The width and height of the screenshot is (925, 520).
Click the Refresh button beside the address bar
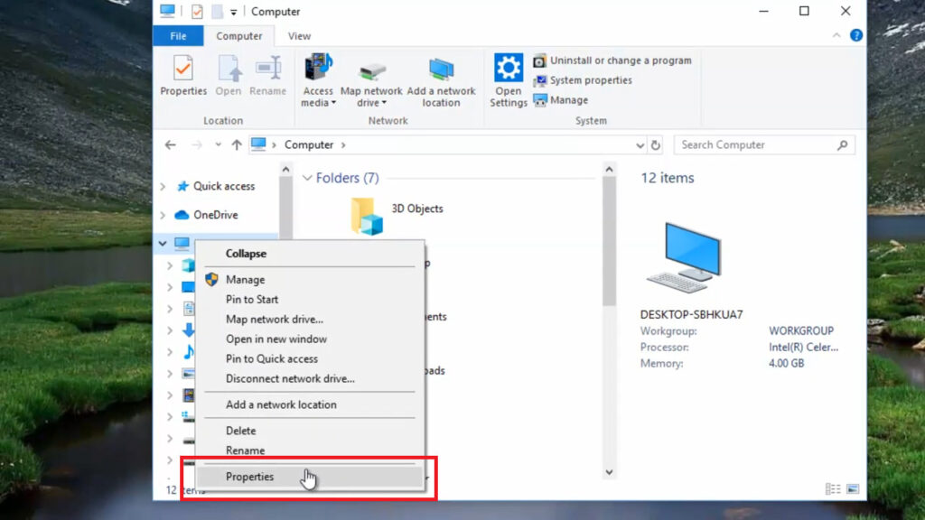[656, 145]
